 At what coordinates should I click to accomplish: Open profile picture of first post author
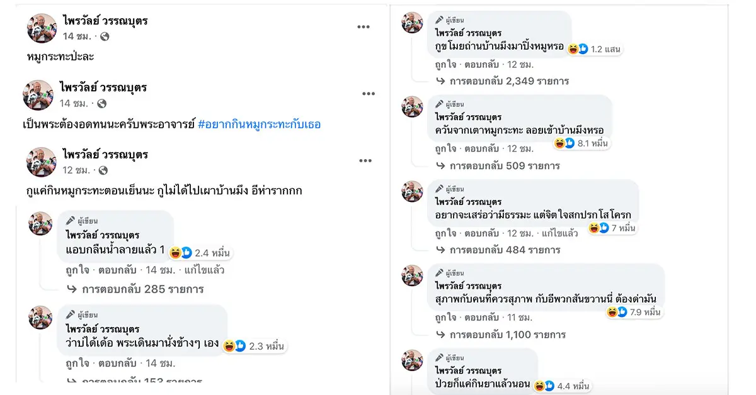(x=42, y=28)
